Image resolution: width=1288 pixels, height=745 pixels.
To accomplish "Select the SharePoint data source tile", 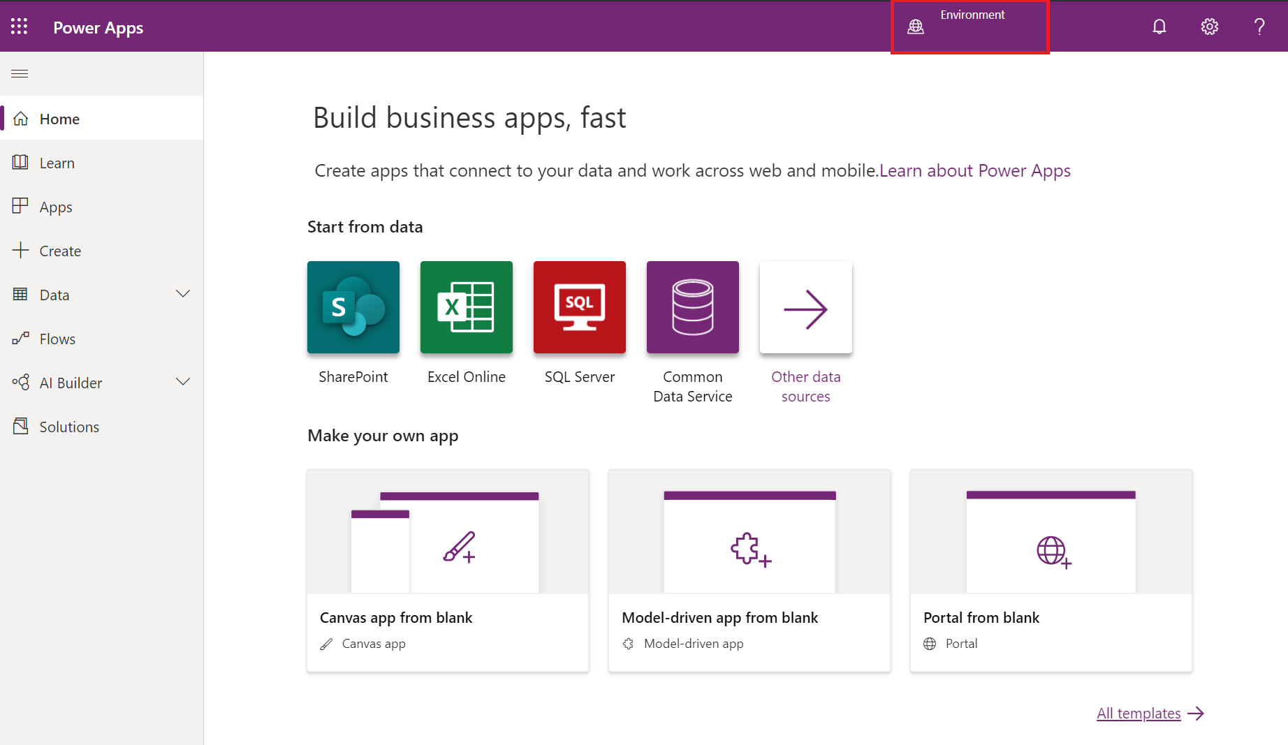I will point(353,307).
